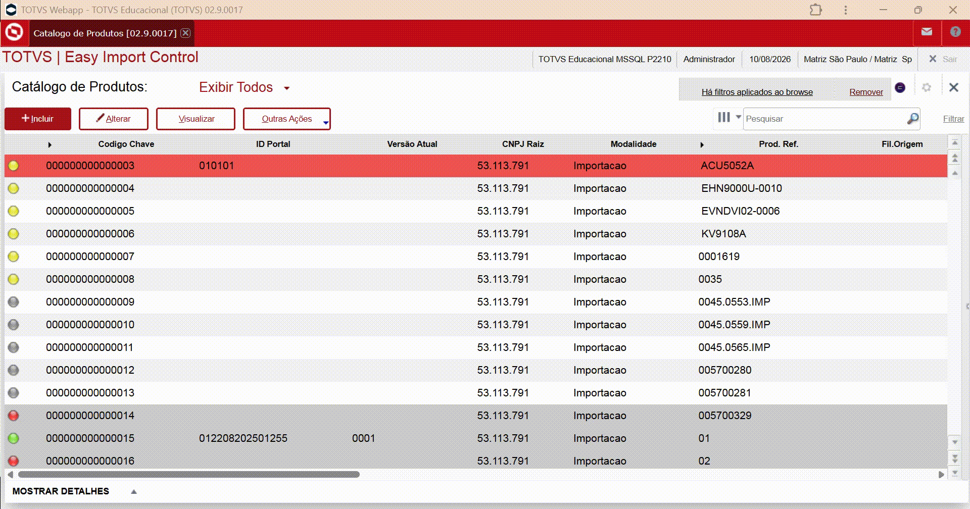Click the Filtrar link

pos(953,119)
